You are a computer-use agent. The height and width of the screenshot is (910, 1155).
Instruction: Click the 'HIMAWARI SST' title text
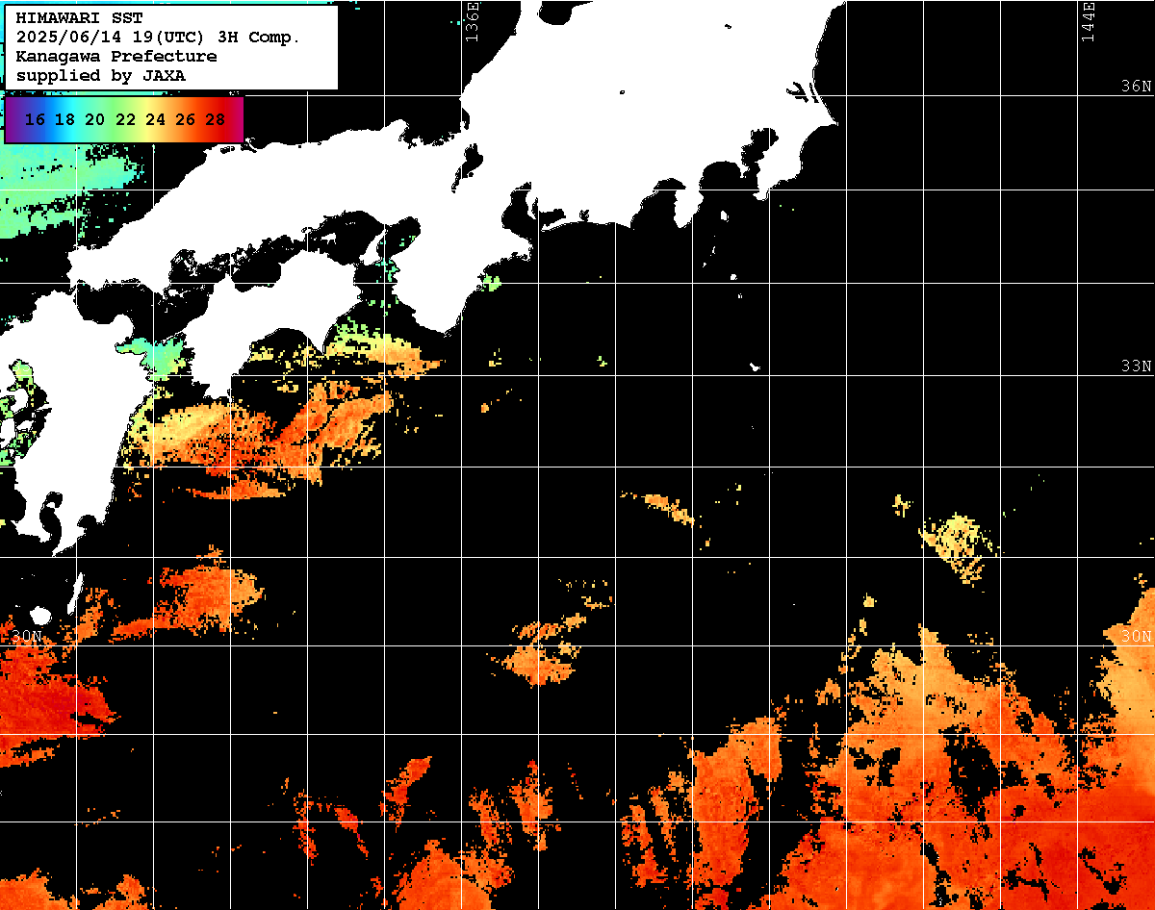click(79, 18)
